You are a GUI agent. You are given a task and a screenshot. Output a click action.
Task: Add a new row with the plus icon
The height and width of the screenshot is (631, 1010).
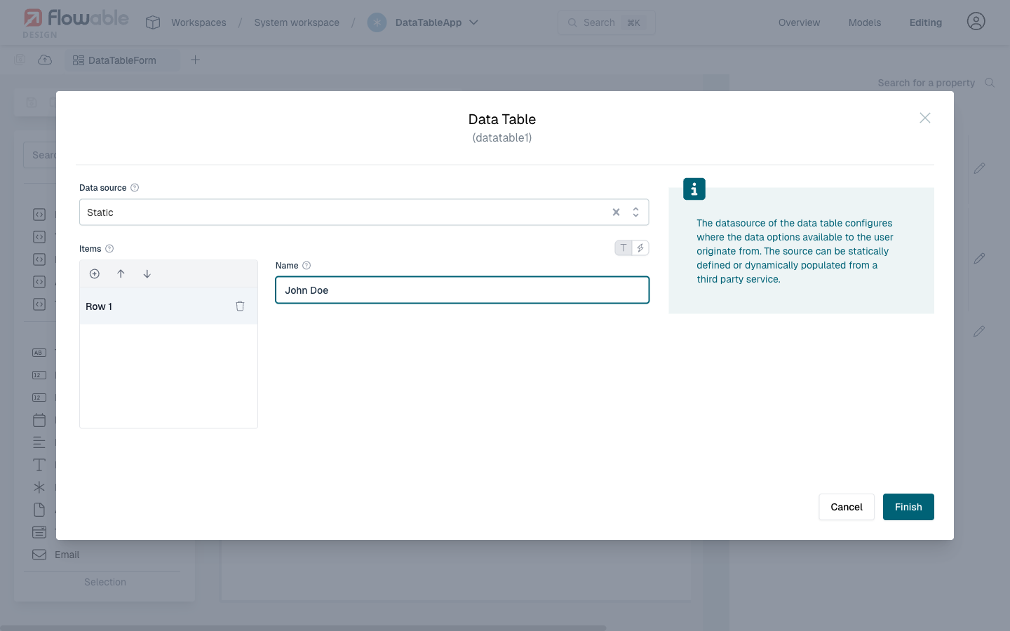[95, 274]
